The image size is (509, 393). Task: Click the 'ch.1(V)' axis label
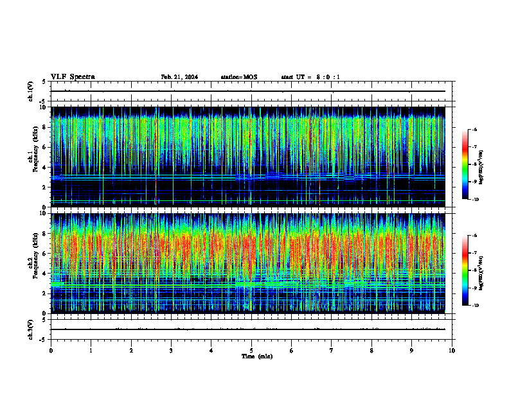[30, 91]
